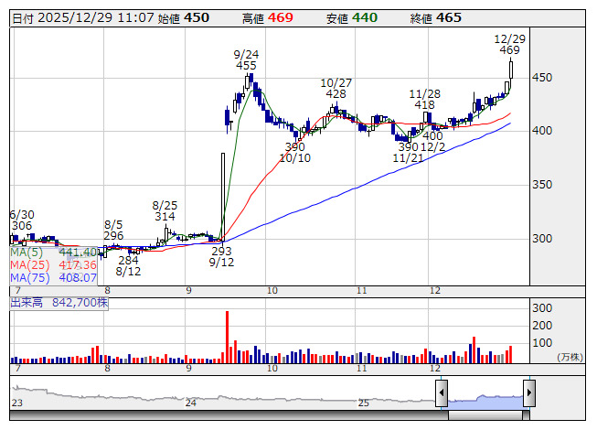
Task: Click the 10/27 label at 428
Action: pos(335,93)
